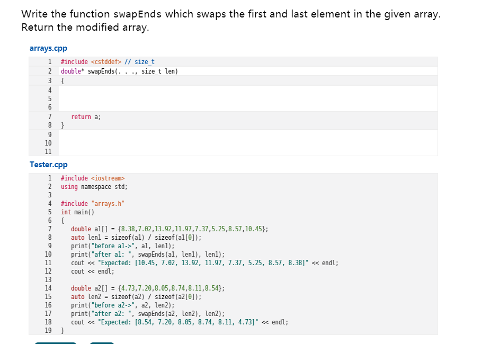The image size is (482, 344).
Task: Click the 'double a2[] =' array declaration line
Action: 148,288
